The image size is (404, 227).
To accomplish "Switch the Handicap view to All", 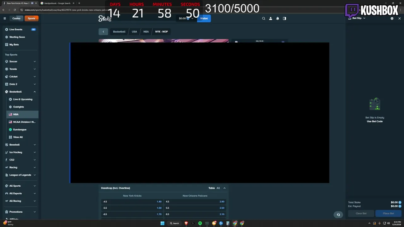I will coord(218,188).
